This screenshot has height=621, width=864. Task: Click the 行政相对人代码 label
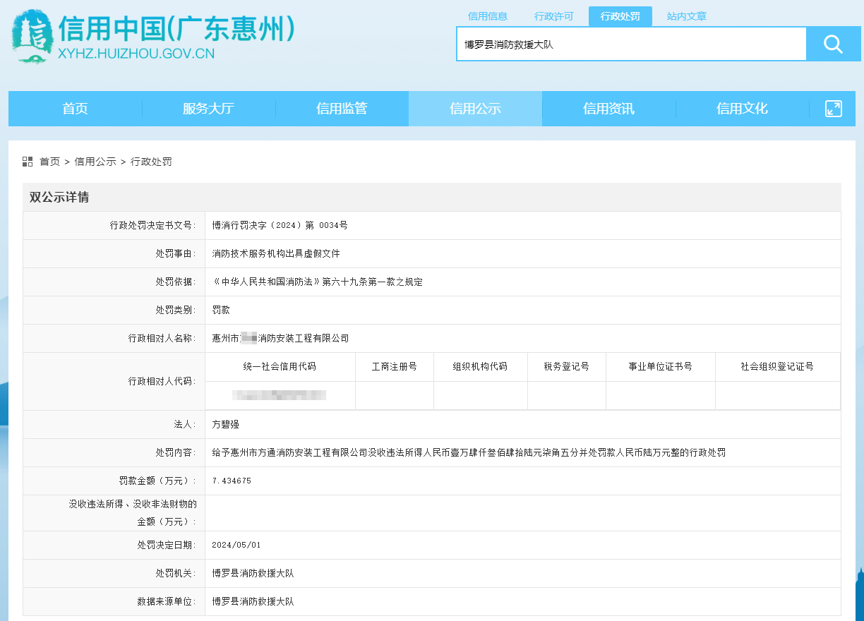pos(162,382)
